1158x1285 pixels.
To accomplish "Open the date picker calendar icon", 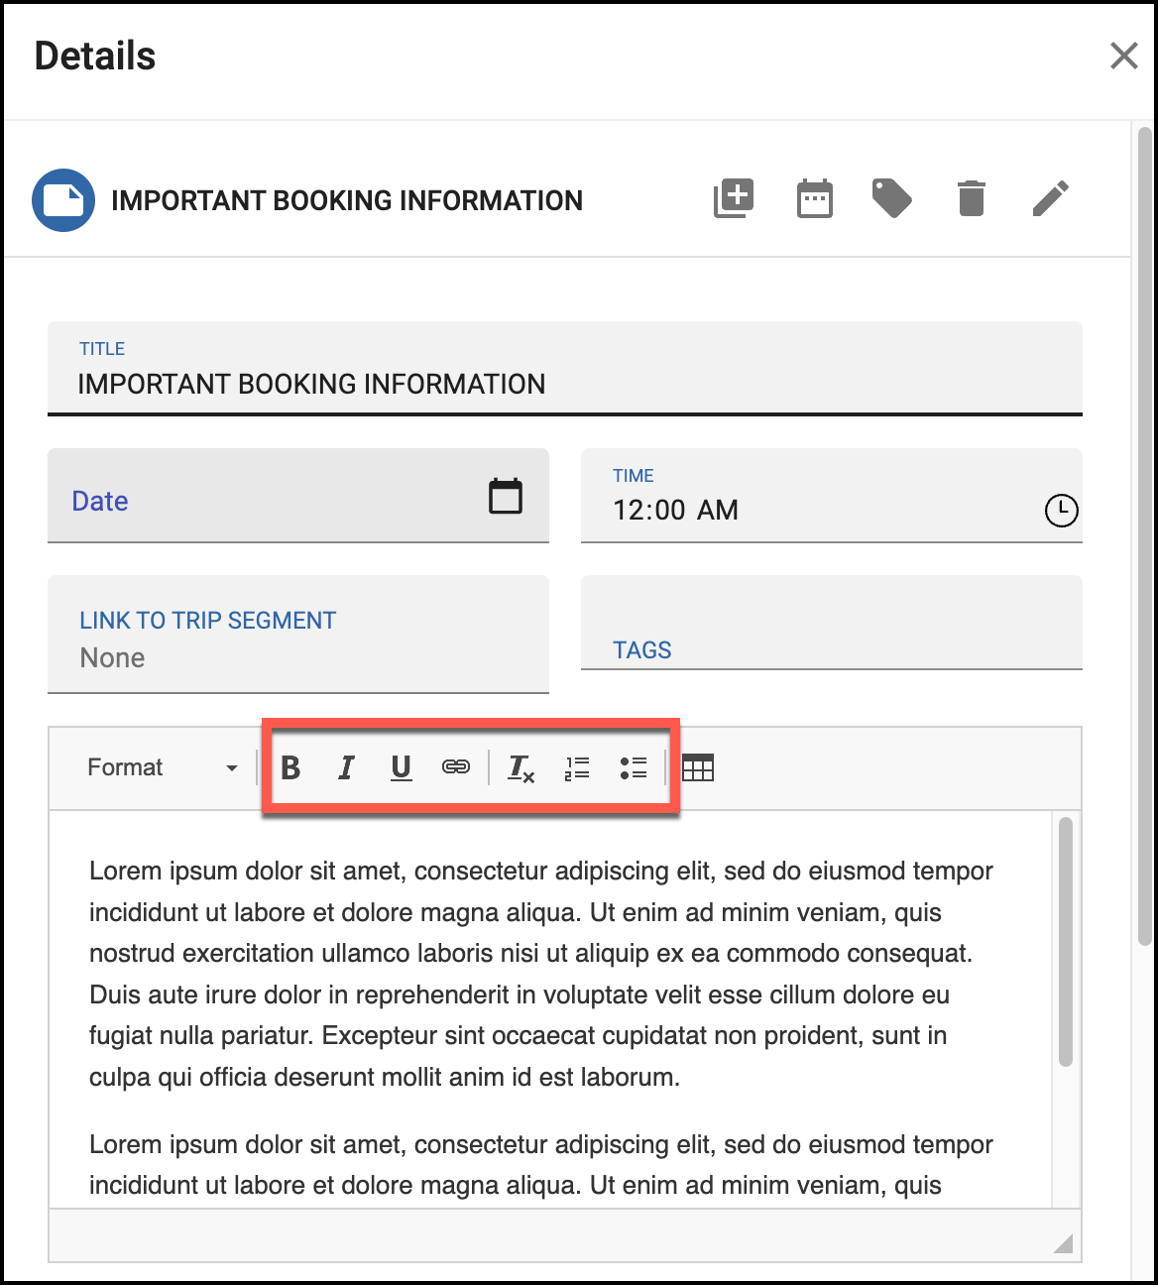I will point(506,496).
